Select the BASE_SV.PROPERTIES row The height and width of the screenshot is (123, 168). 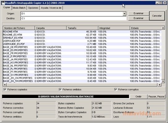(x=82, y=75)
